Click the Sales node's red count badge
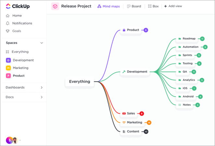Viewport: 215px width, 146px height. tap(142, 114)
